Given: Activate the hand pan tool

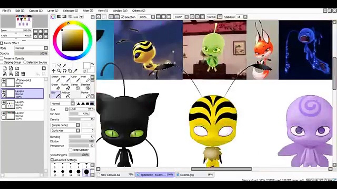Looking at the screenshot, I should (x=70, y=71).
